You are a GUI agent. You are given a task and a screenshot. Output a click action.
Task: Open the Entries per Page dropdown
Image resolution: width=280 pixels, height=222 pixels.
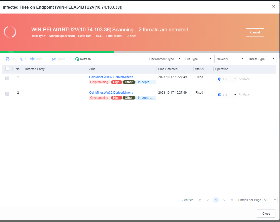pyautogui.click(x=270, y=200)
